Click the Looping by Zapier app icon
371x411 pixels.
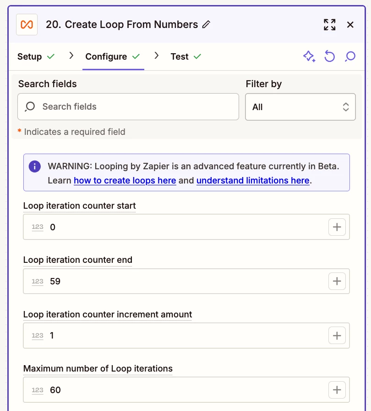pyautogui.click(x=27, y=25)
